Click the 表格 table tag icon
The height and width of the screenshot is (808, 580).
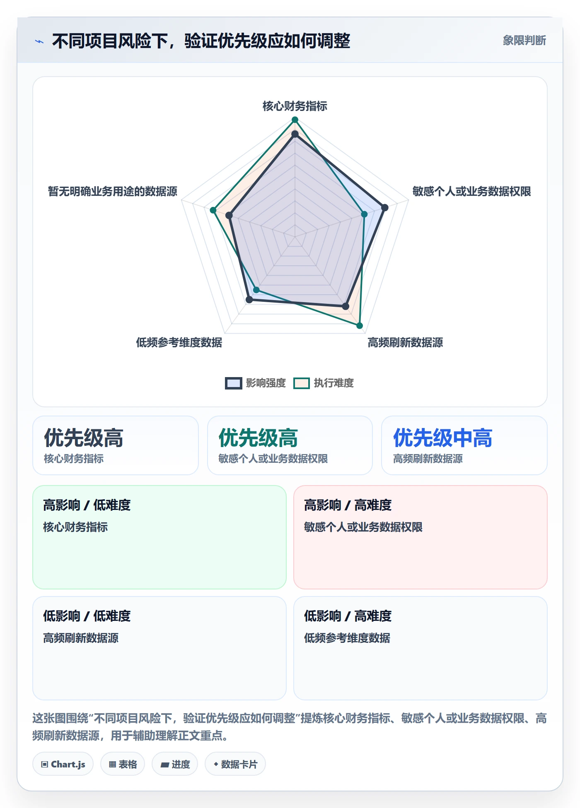(112, 765)
